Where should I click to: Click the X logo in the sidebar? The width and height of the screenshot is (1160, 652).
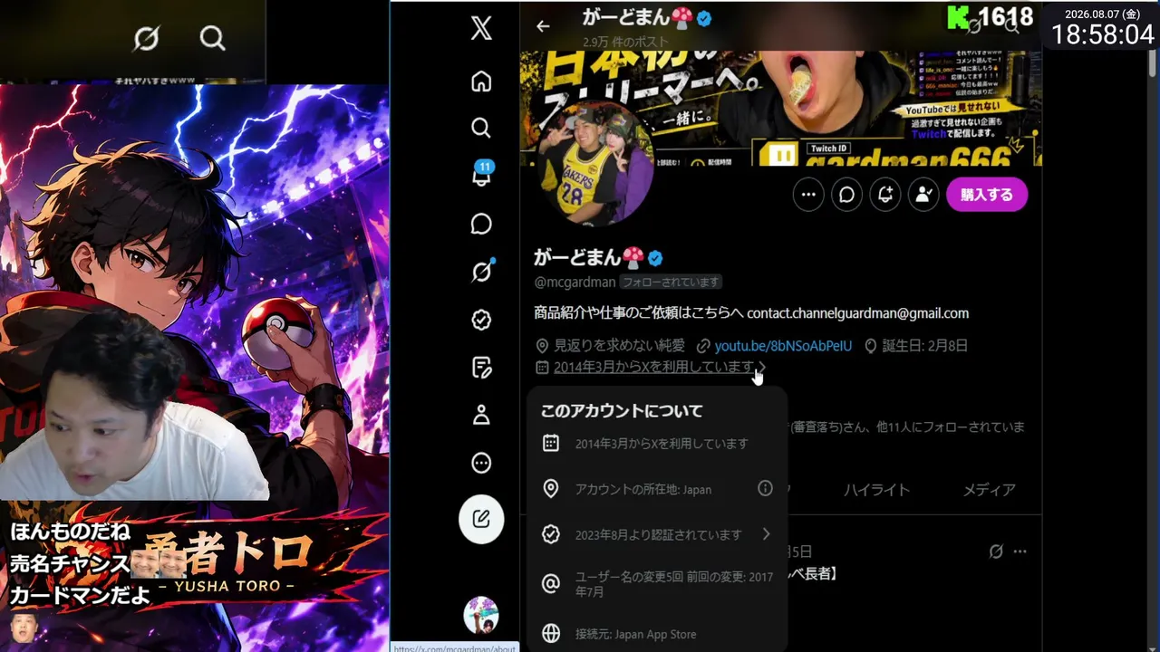point(481,28)
